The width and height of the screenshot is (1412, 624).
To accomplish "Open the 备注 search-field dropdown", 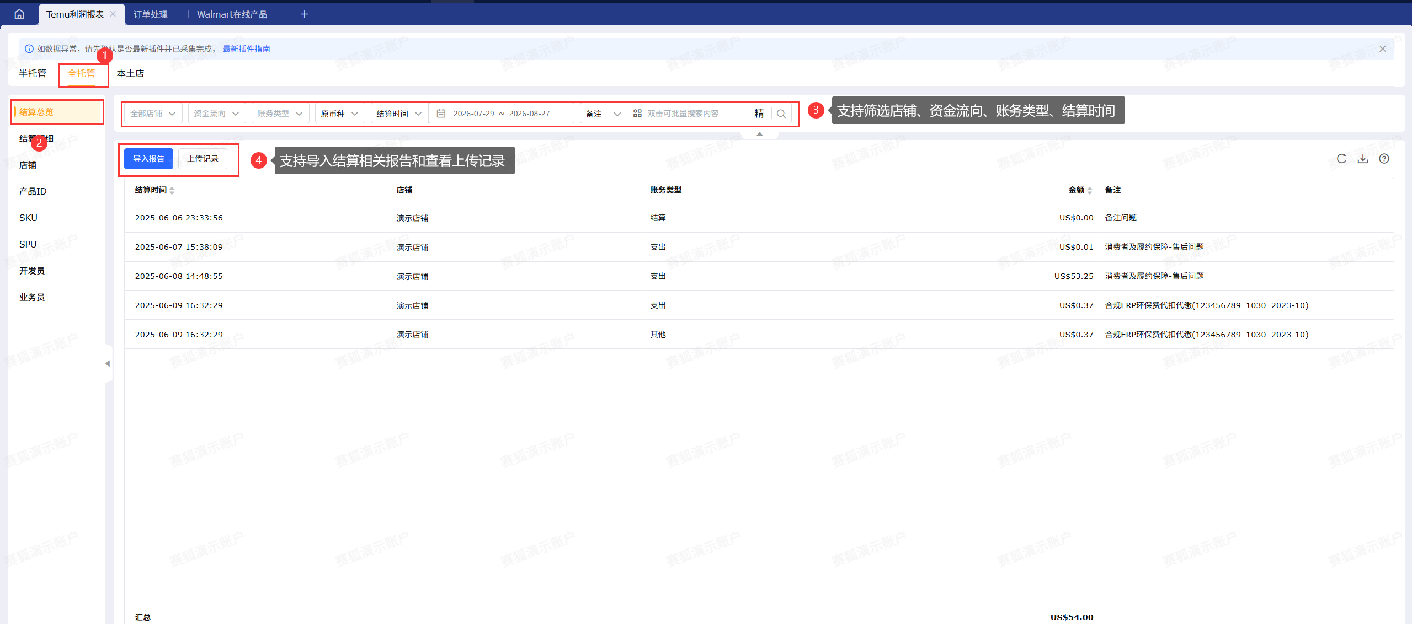I will tap(603, 114).
